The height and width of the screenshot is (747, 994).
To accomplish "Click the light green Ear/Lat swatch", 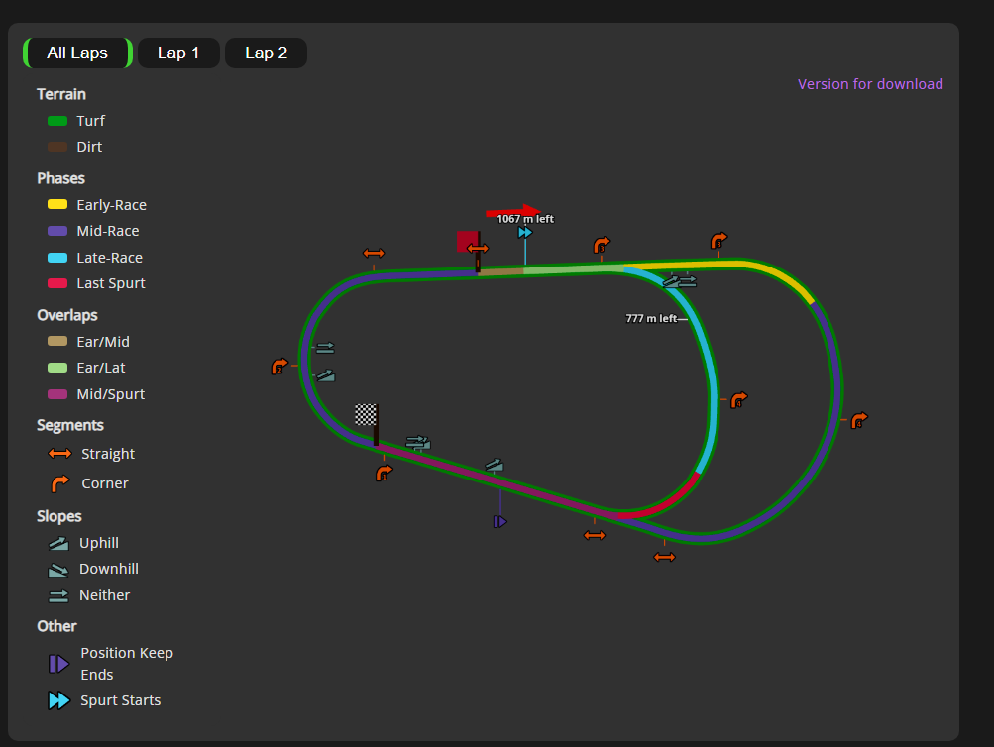I will click(57, 368).
